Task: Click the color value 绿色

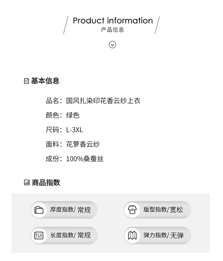Action: coord(73,115)
